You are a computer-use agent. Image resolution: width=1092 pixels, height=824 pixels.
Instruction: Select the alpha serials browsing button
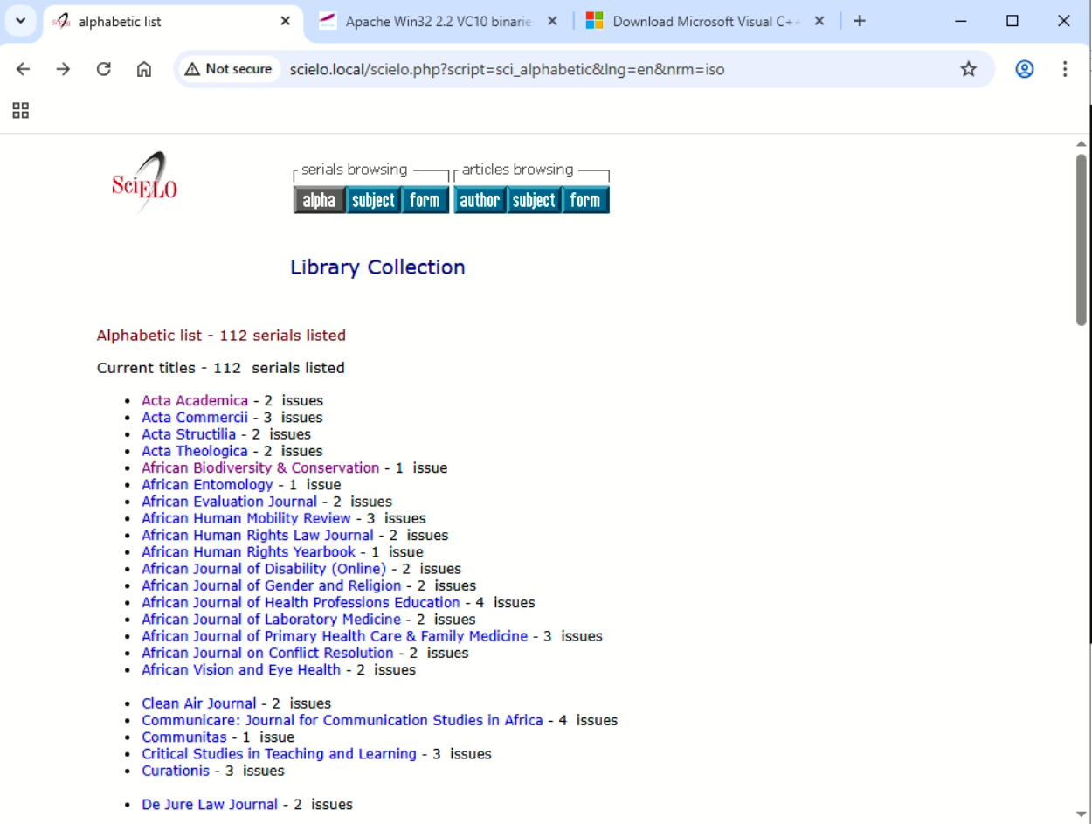tap(318, 200)
